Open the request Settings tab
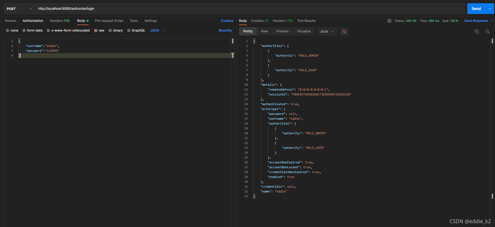The image size is (495, 227). point(151,21)
